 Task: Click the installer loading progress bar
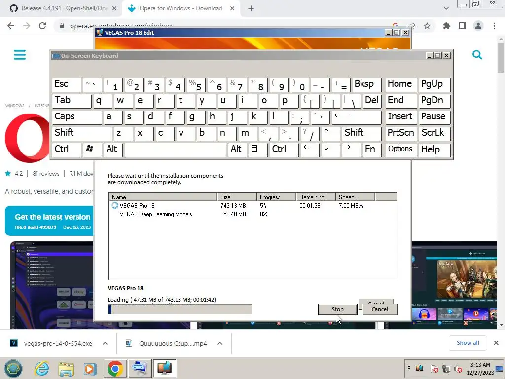[180, 309]
